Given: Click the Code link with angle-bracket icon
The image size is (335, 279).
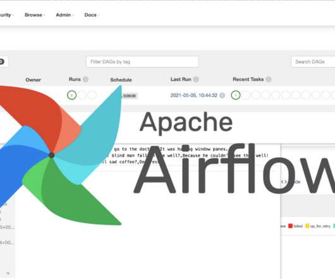Looking at the screenshot, I should 291,182.
